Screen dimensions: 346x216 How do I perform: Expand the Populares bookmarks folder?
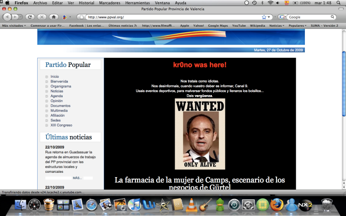298,25
